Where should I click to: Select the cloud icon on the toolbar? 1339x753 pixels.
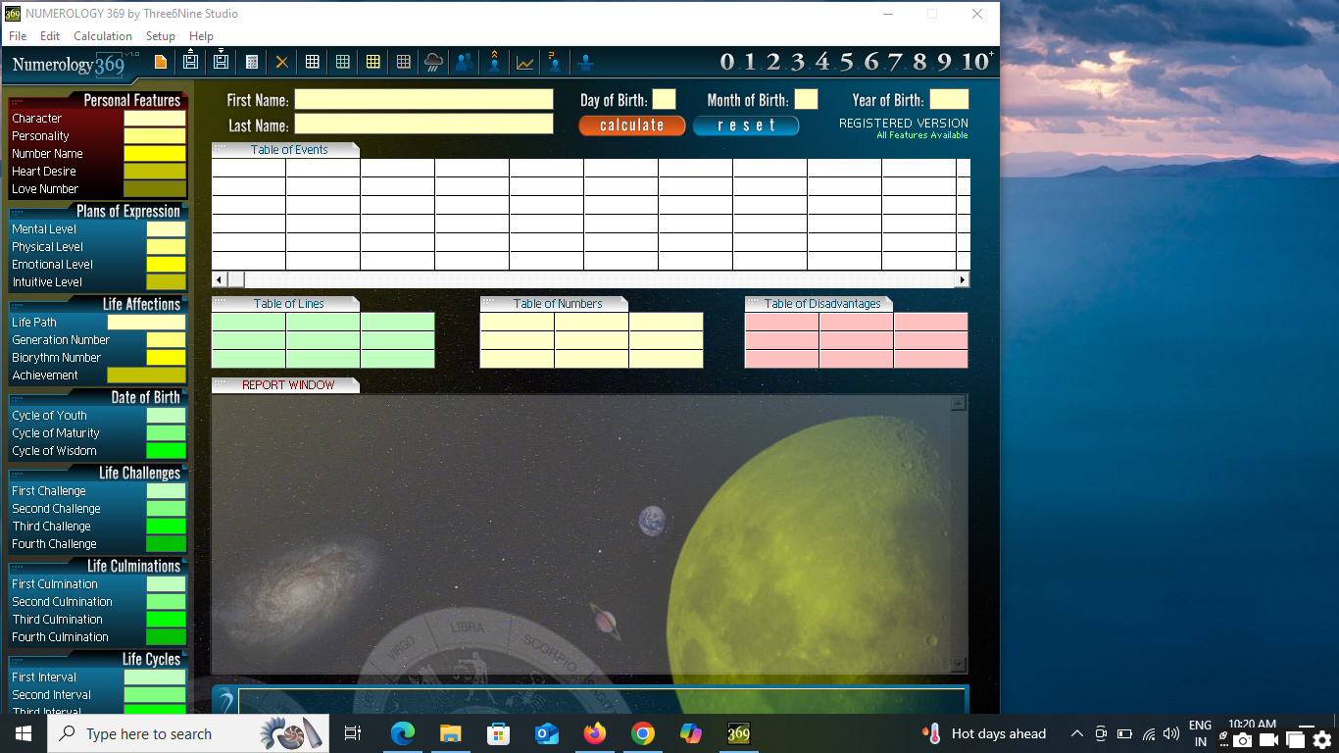pos(431,62)
